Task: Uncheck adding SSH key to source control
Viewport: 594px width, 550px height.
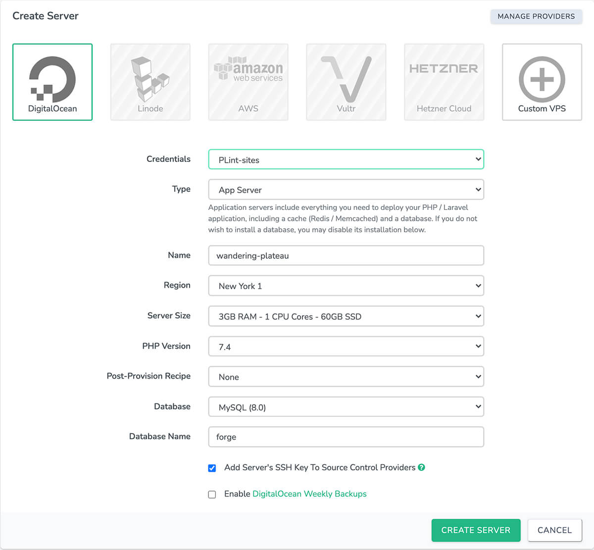Action: click(212, 467)
